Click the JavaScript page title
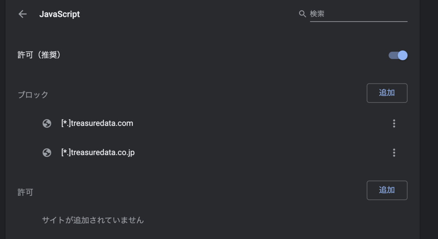The width and height of the screenshot is (438, 239). (60, 14)
